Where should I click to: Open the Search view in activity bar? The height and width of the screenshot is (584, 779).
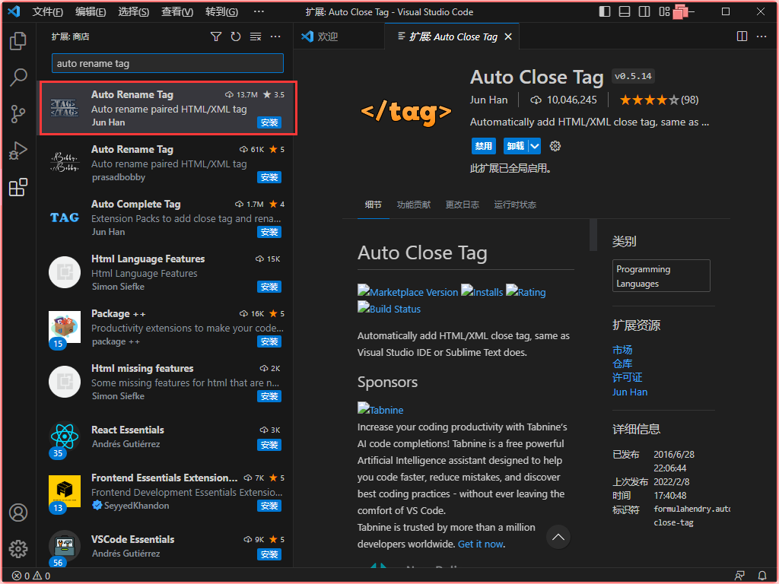coord(18,77)
